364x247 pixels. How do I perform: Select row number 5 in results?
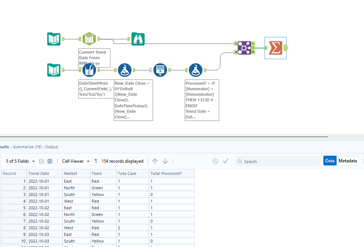(x=14, y=208)
